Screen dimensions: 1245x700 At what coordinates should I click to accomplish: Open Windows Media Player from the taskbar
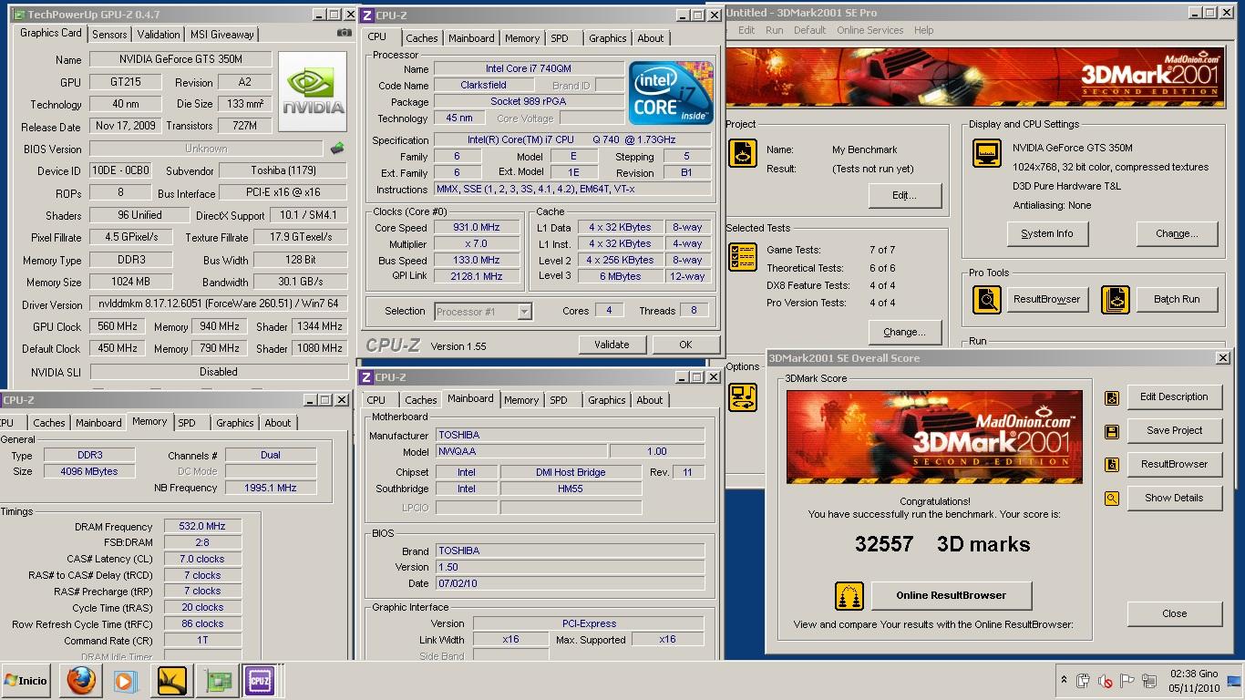click(126, 681)
